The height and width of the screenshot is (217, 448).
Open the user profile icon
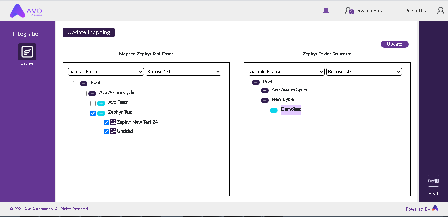pyautogui.click(x=441, y=11)
